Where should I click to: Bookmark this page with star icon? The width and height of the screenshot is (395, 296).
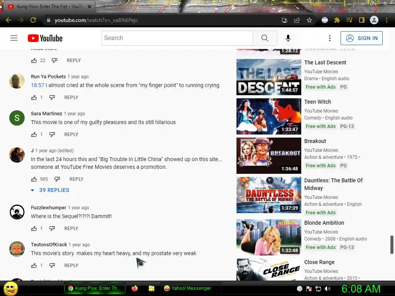point(309,20)
